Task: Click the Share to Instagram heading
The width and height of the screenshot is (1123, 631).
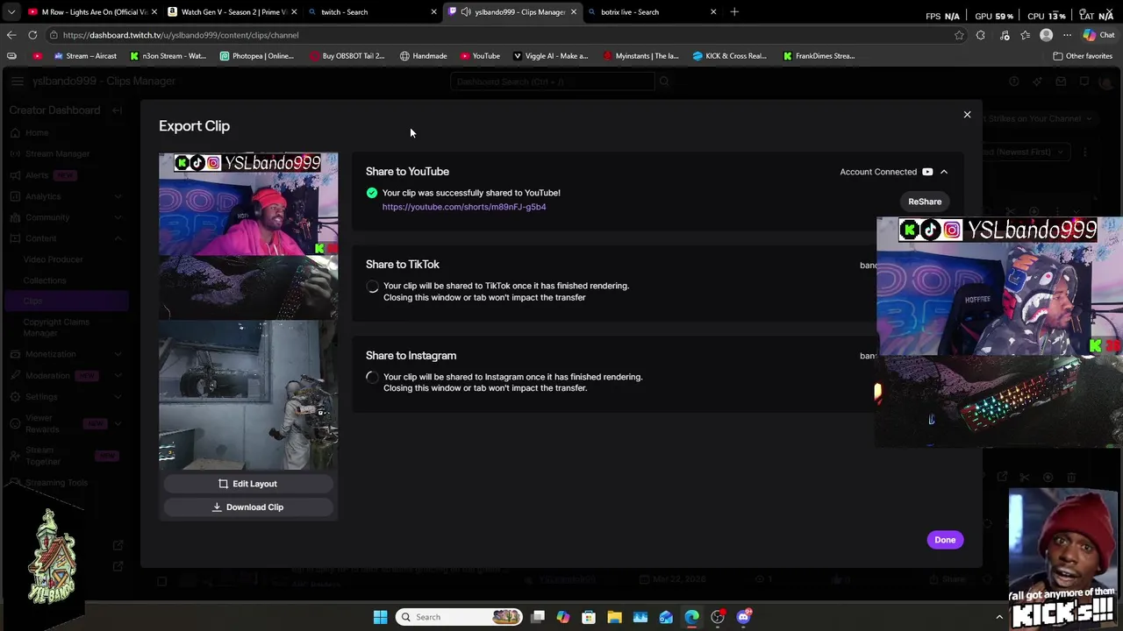Action: [x=411, y=356]
